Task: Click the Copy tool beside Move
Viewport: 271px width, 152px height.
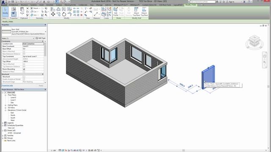Action: point(58,14)
